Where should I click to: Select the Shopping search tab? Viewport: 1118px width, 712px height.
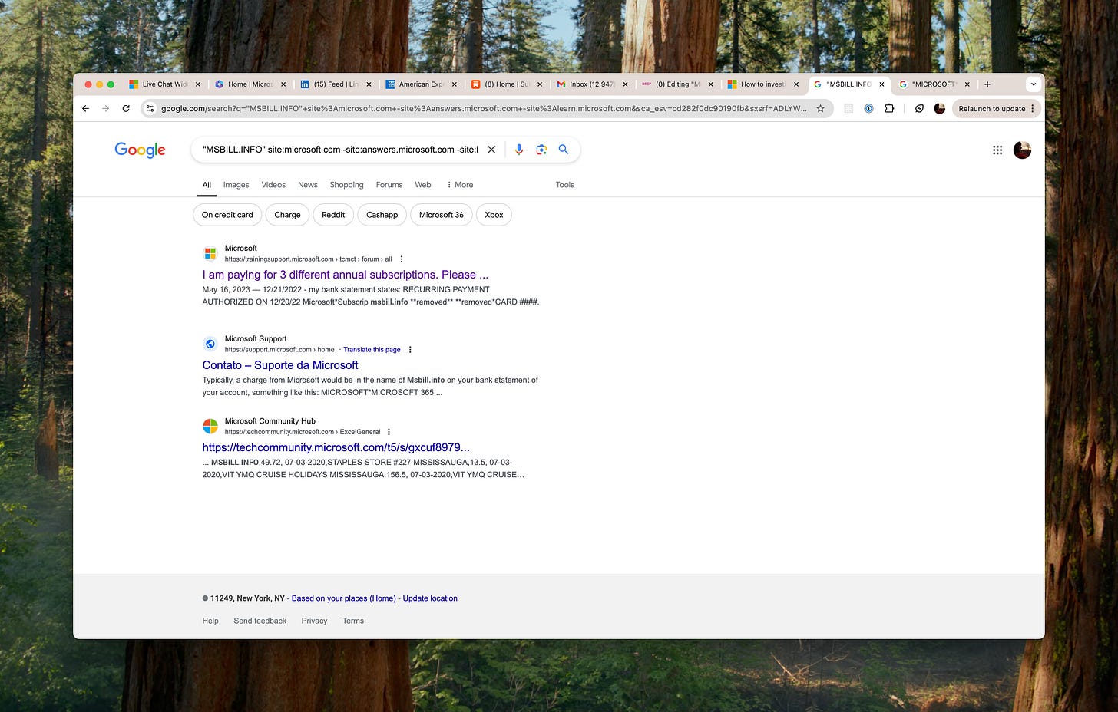(346, 185)
